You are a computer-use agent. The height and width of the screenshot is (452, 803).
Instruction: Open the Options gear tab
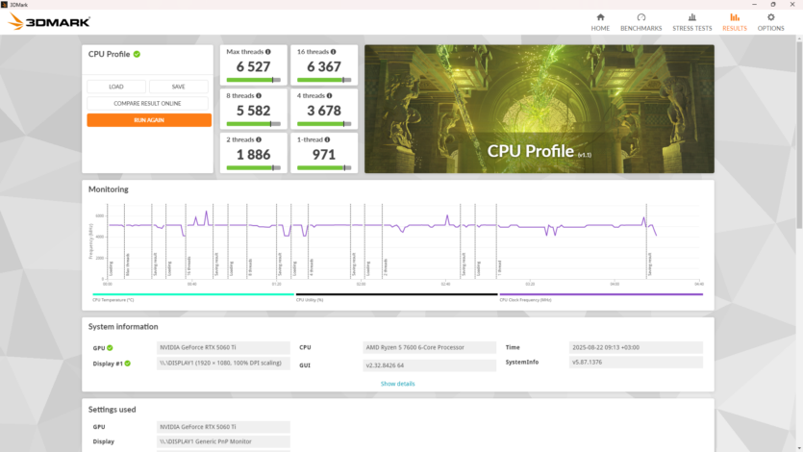[x=770, y=22]
